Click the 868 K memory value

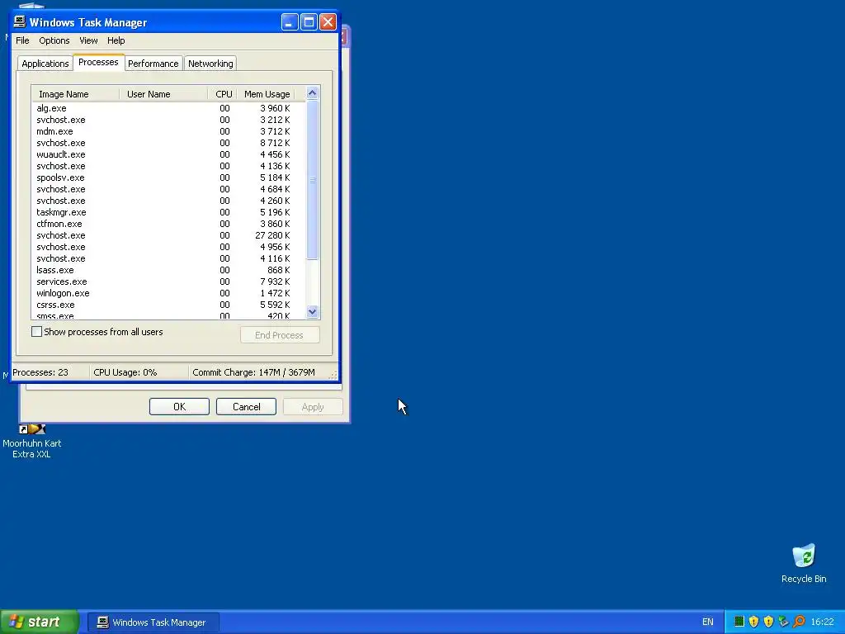coord(279,270)
